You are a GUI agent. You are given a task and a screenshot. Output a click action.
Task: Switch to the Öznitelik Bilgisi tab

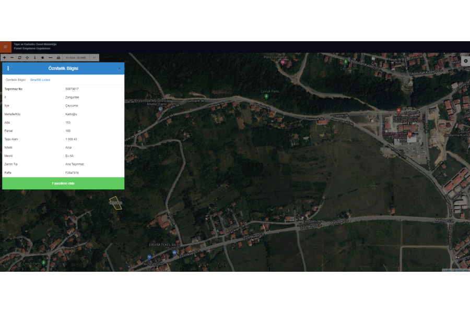16,80
